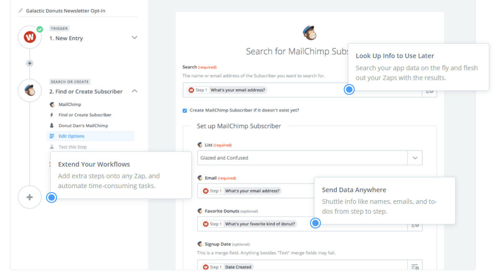Open insert-field menu for Favorite Donuts

415,224
